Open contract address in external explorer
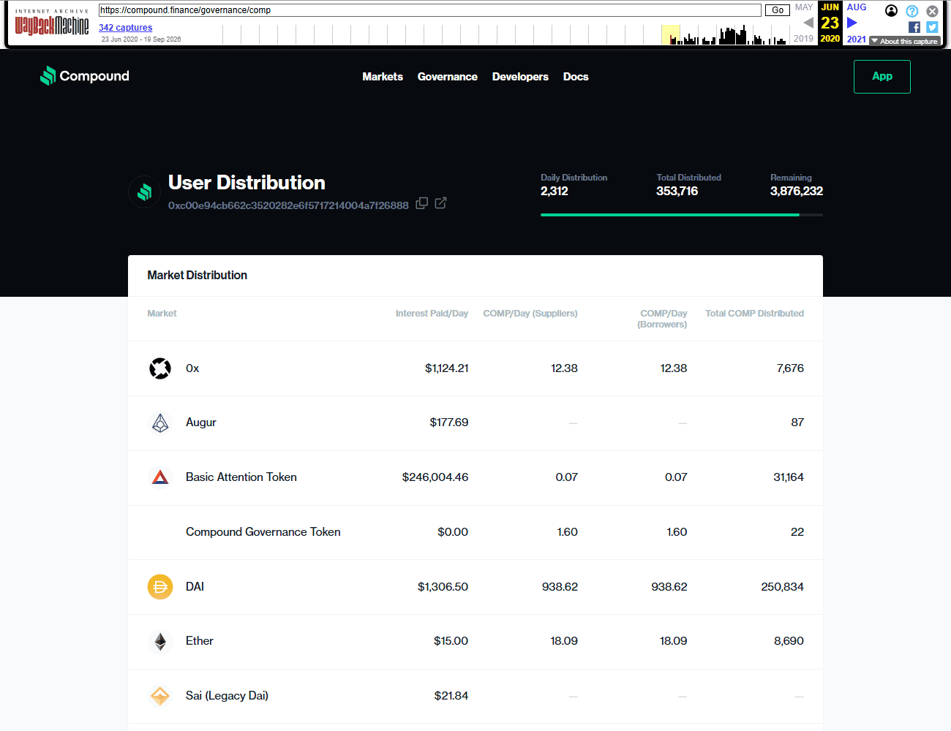This screenshot has height=731, width=951. pyautogui.click(x=440, y=203)
